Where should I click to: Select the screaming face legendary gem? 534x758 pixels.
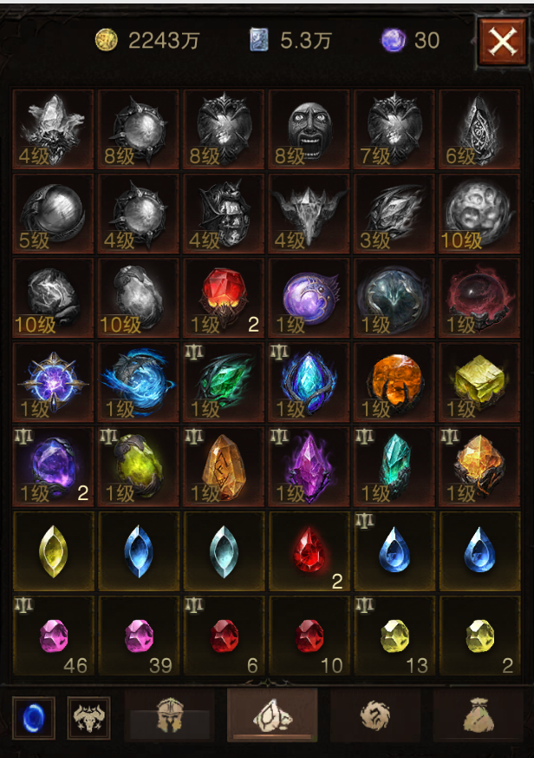point(309,129)
